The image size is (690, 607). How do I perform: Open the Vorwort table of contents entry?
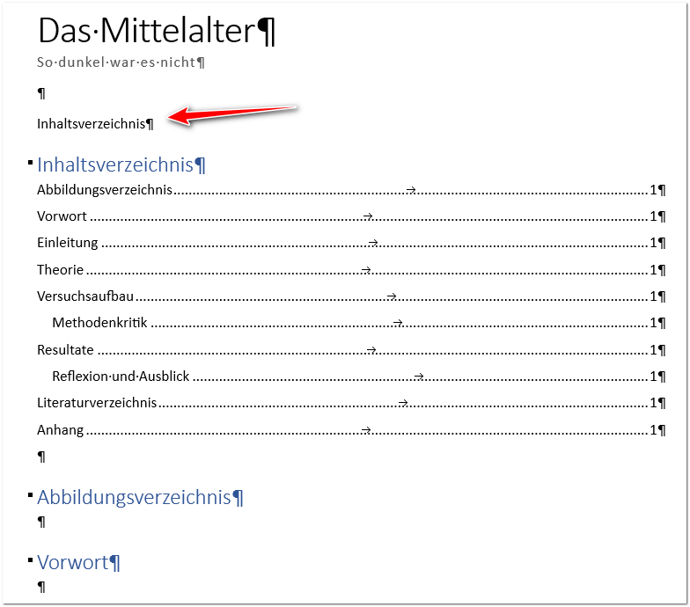[62, 216]
